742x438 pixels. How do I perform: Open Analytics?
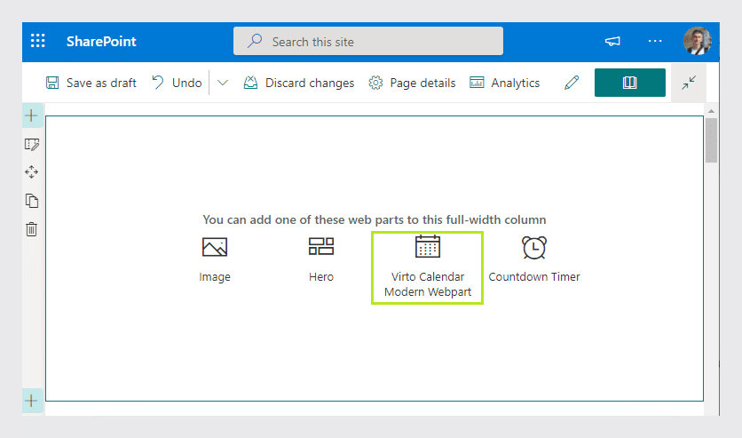pos(504,83)
